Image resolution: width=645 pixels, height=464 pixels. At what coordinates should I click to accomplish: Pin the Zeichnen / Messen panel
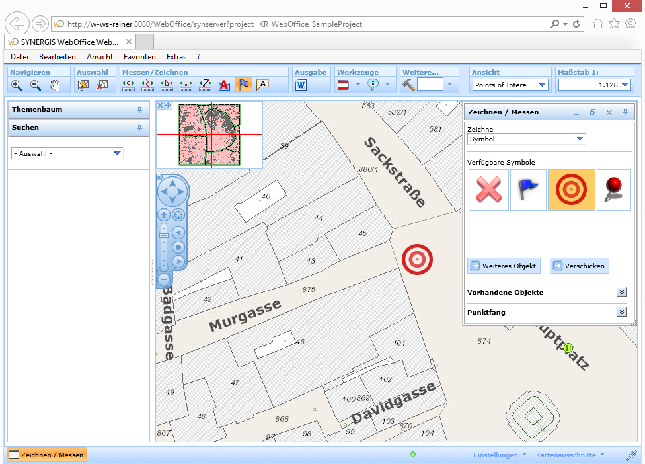(x=625, y=112)
